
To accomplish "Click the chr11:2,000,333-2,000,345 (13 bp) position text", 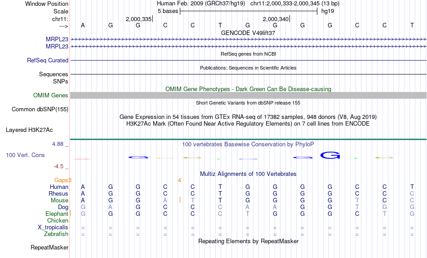I will point(295,4).
